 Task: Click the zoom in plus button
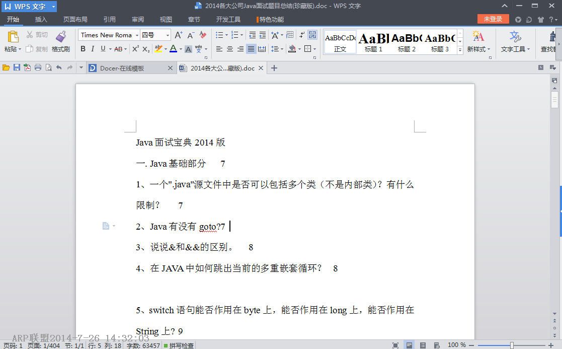pos(551,345)
